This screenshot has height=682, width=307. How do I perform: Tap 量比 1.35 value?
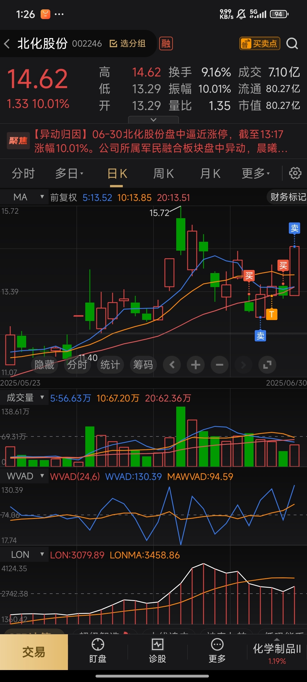click(220, 106)
